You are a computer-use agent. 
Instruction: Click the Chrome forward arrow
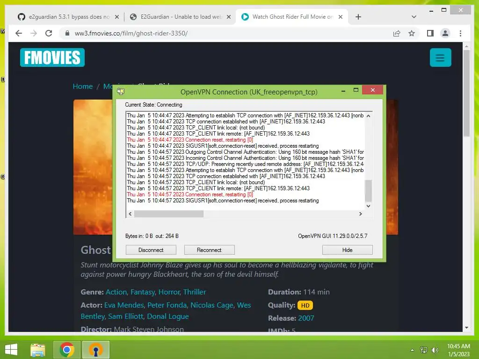pos(34,33)
